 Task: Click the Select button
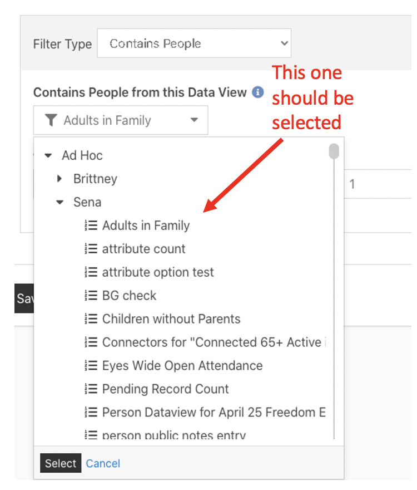(x=60, y=463)
